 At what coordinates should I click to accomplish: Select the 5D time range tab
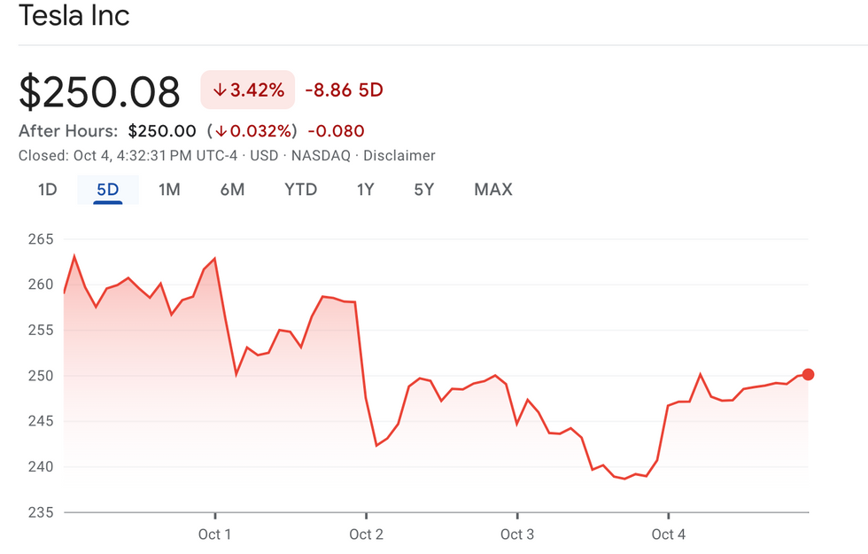107,190
